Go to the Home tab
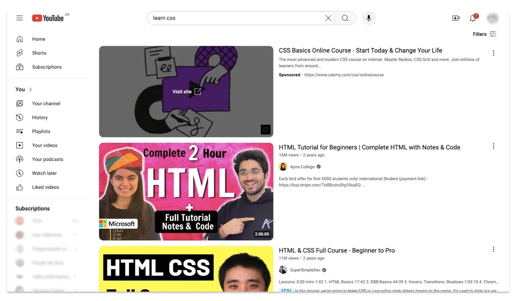Viewport: 516px width, 301px height. coord(38,39)
